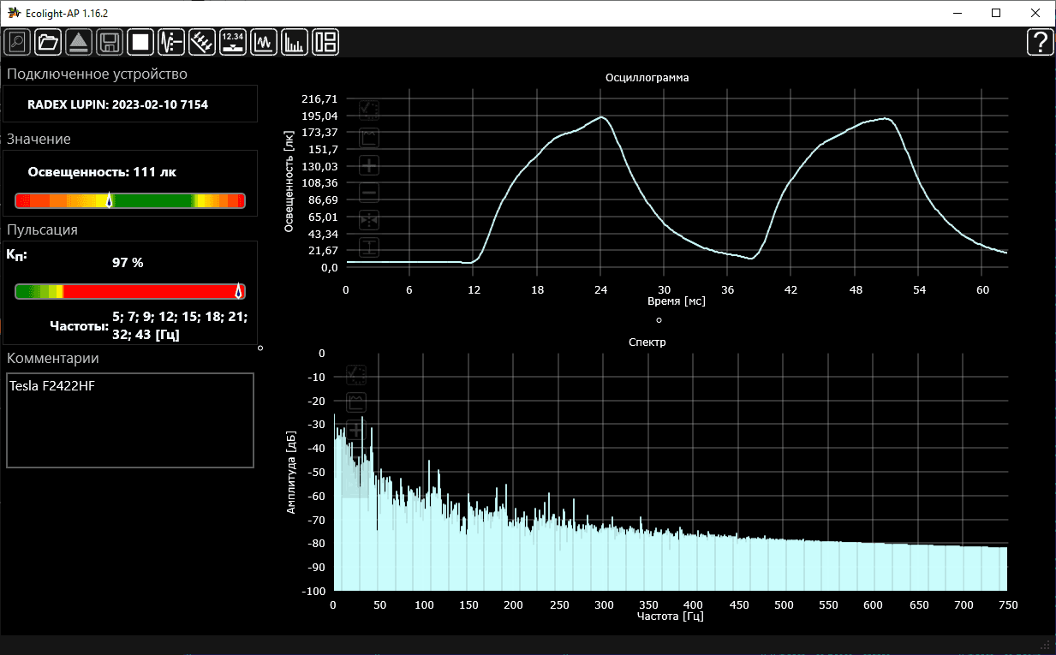Screen dimensions: 1056x655
Task: Toggle the curve display icon on the oscillogram
Action: 369,137
